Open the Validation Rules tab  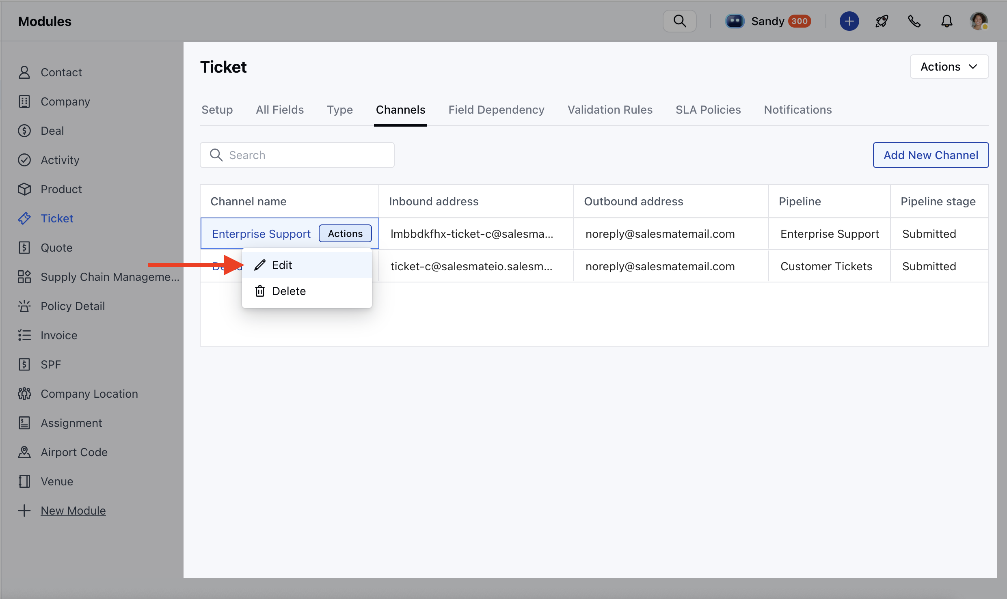pos(610,110)
